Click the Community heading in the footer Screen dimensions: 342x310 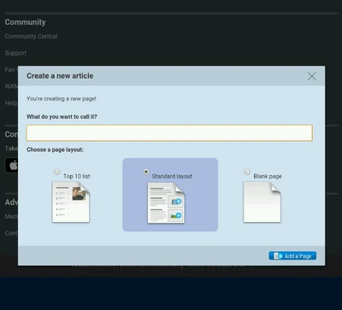click(25, 22)
